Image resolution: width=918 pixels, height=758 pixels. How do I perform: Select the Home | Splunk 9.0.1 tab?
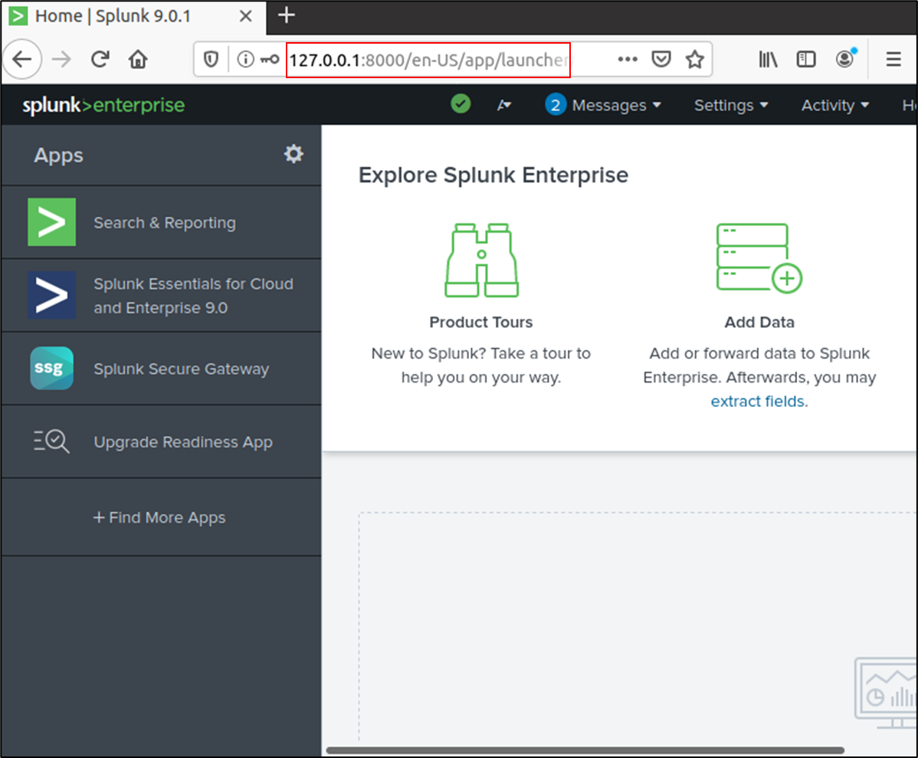133,16
